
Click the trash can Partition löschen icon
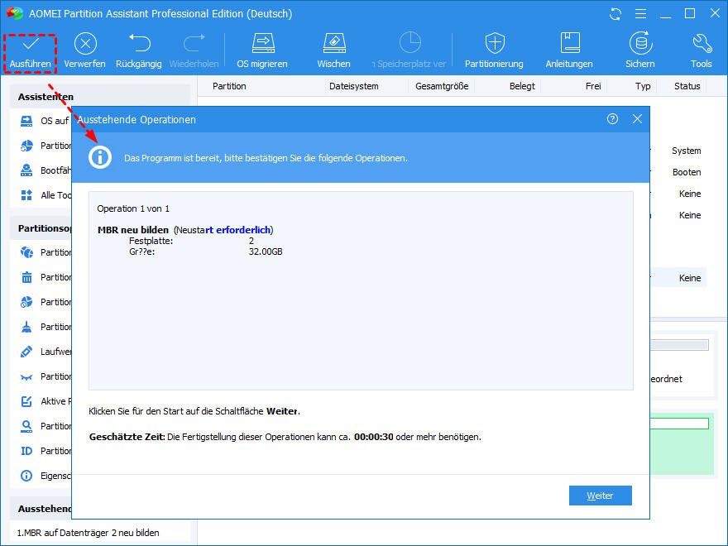click(x=26, y=277)
